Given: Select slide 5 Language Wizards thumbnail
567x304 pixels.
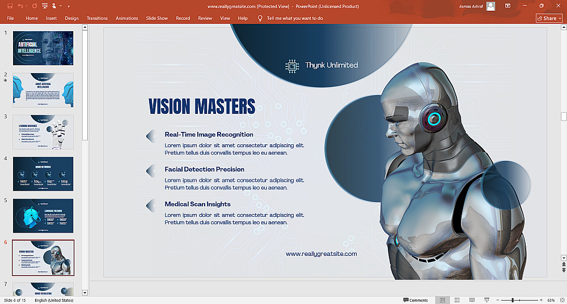Looking at the screenshot, I should [x=43, y=216].
